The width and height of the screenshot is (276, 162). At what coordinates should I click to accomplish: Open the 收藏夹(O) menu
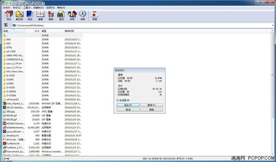[x=39, y=8]
